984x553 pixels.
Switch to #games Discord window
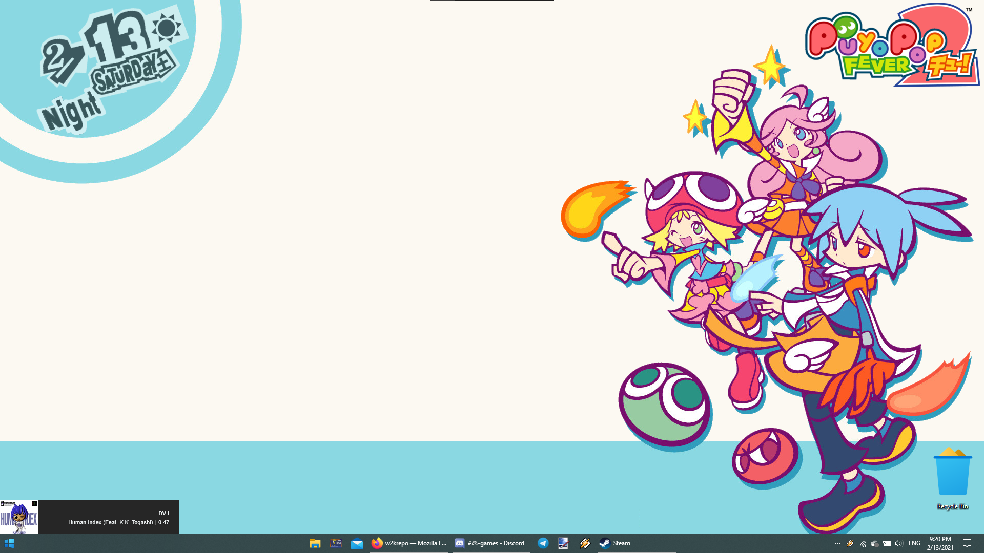pos(490,543)
